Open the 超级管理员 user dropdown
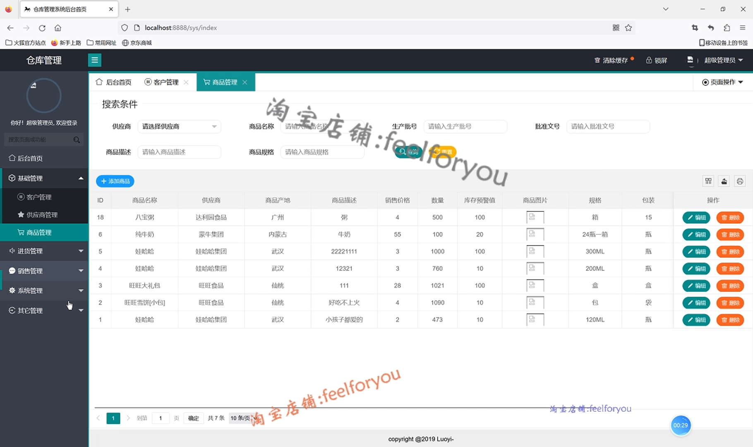This screenshot has height=447, width=753. 723,60
